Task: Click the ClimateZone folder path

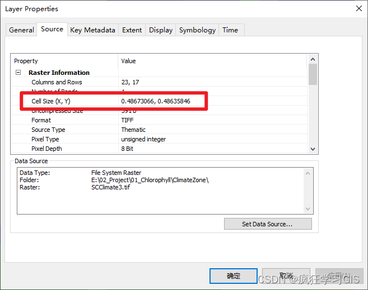Action: [150, 180]
